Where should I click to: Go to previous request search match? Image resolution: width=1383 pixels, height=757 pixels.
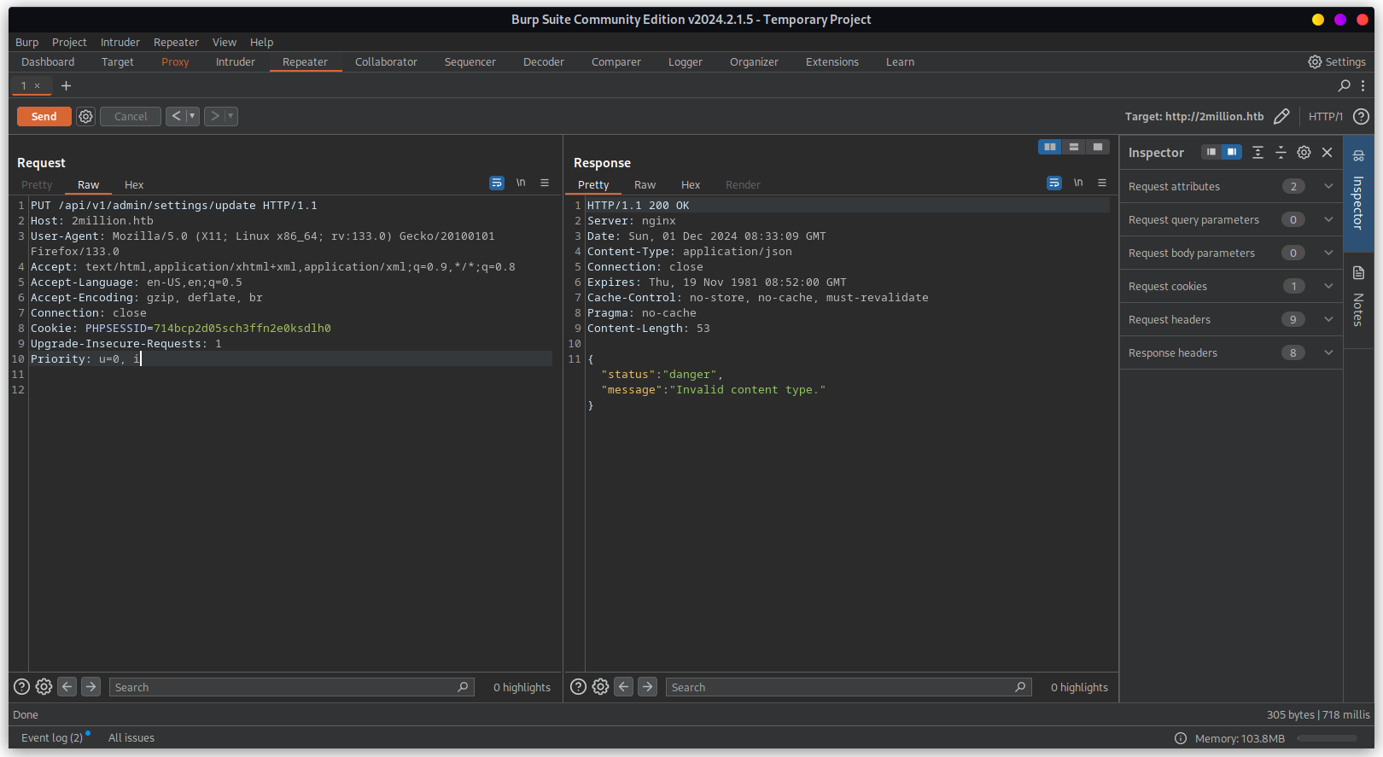pyautogui.click(x=67, y=686)
